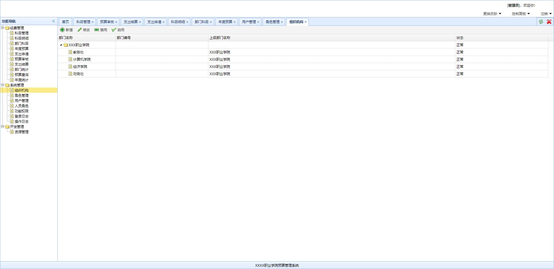
Task: Open 预算查询 in navigation tree
Action: pyautogui.click(x=22, y=75)
